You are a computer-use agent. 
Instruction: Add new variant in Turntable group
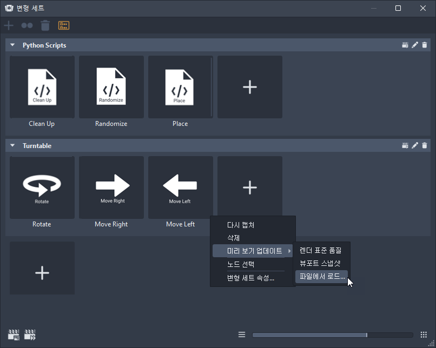pos(250,186)
